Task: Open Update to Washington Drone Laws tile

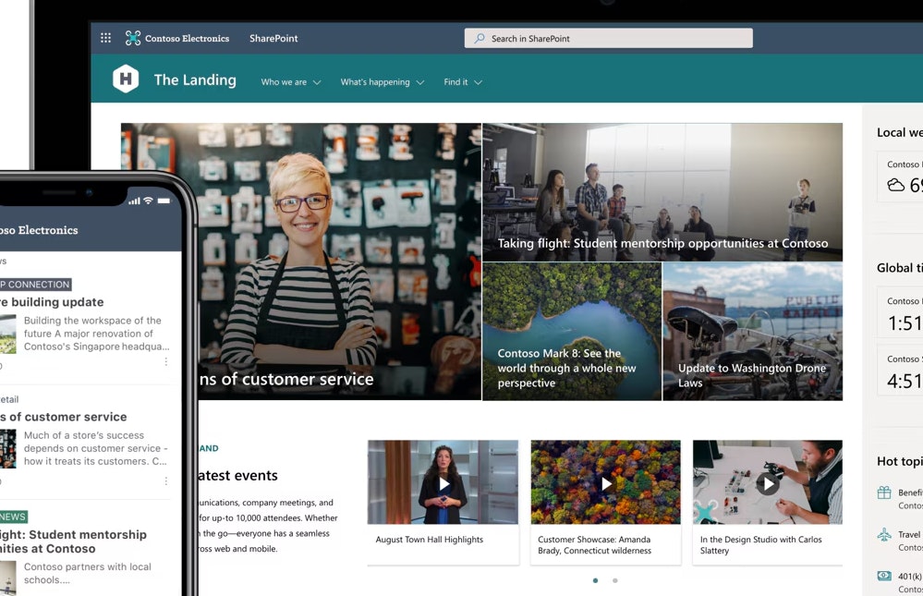Action: point(753,332)
